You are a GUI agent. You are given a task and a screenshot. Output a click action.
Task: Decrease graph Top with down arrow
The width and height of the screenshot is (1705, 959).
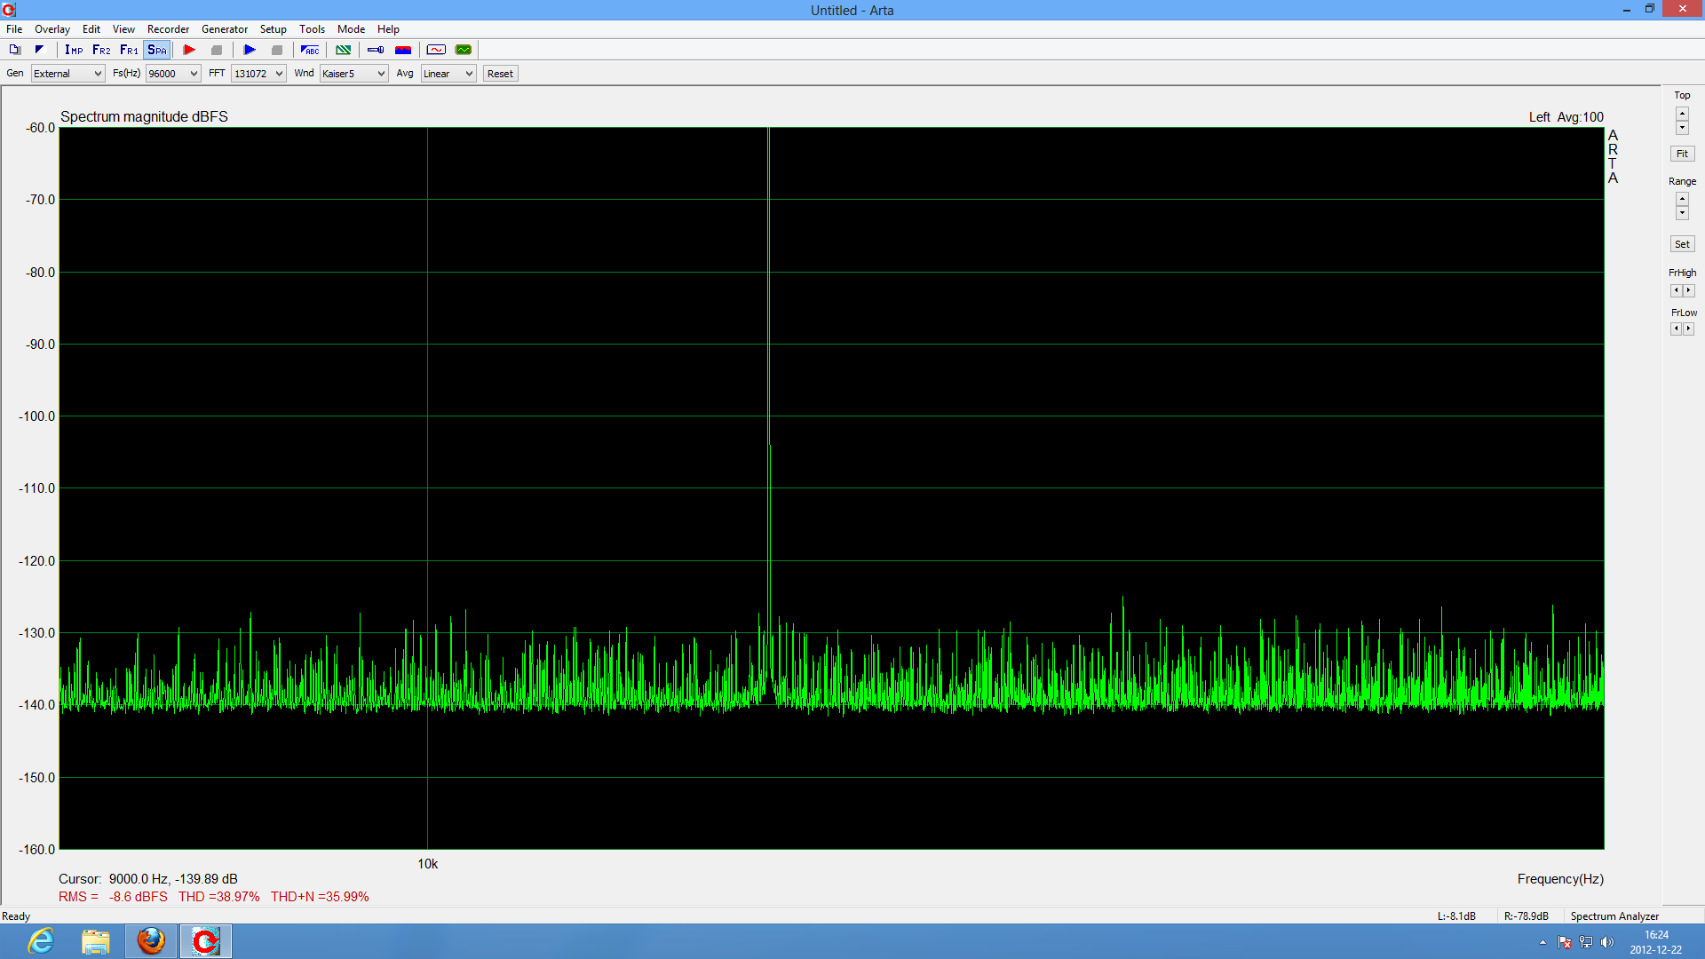pyautogui.click(x=1682, y=128)
